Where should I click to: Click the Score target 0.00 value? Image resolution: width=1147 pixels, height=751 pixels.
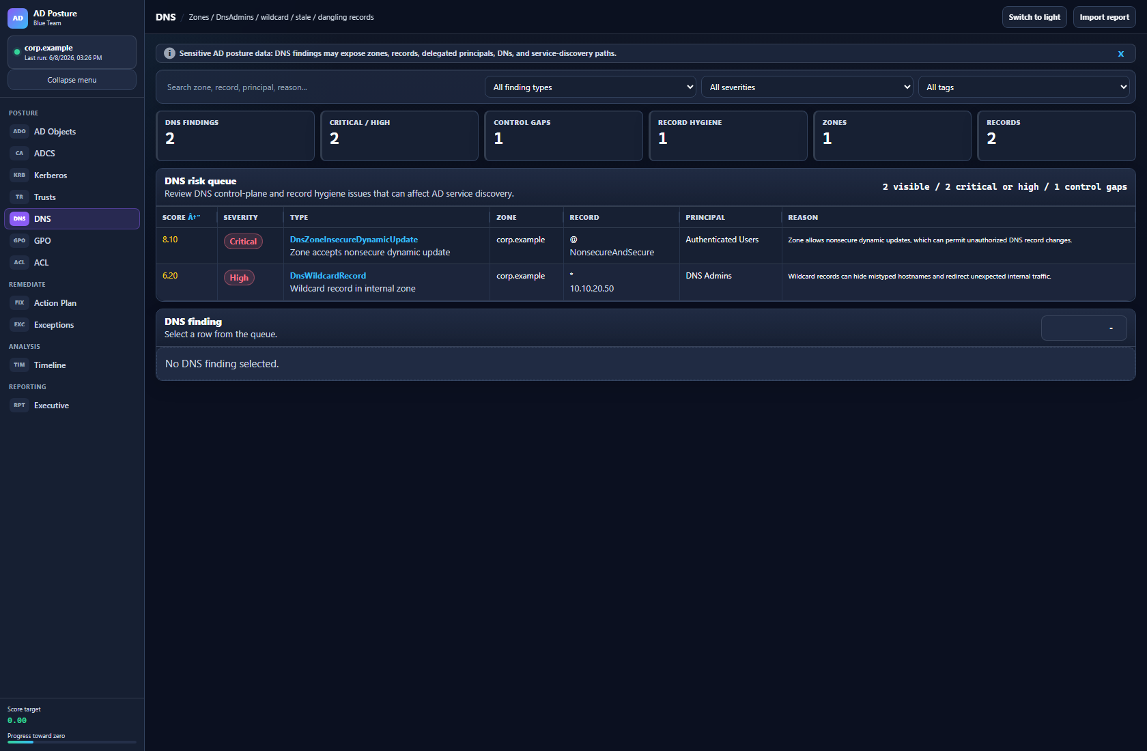[17, 720]
